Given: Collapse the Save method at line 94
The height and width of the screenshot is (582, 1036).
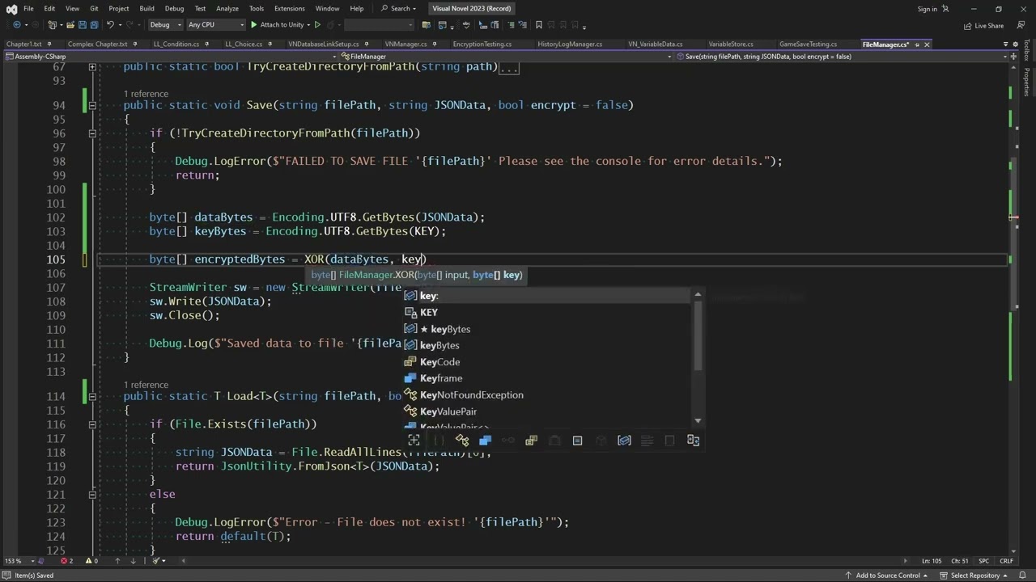Looking at the screenshot, I should coord(92,105).
